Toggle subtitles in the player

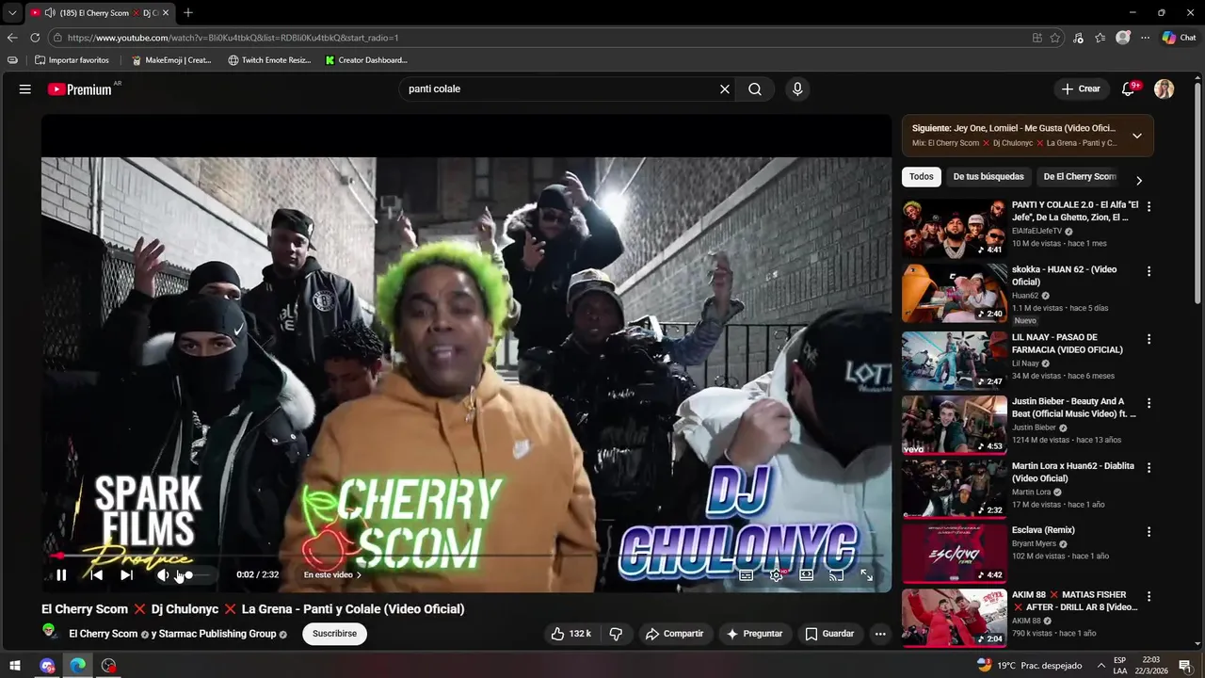[746, 574]
